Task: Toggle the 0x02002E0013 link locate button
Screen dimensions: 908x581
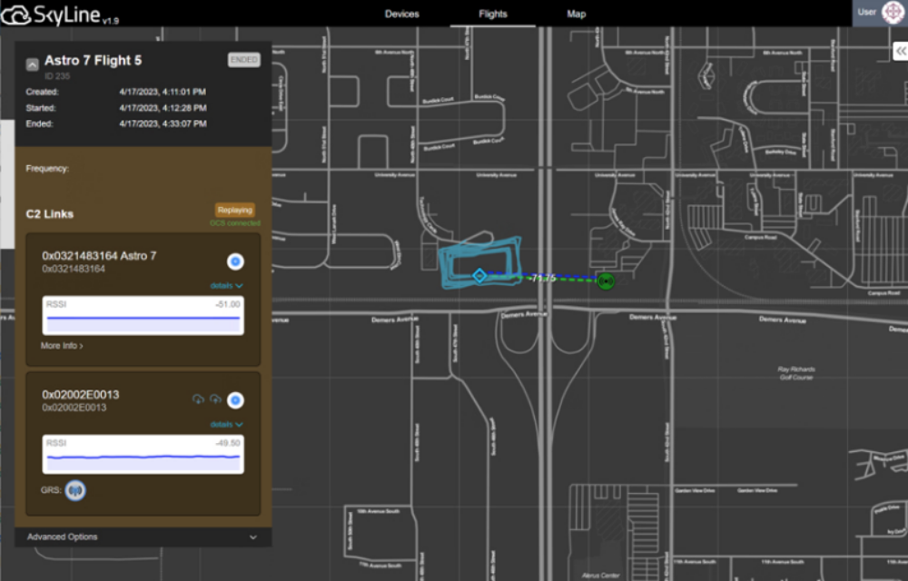Action: point(235,399)
